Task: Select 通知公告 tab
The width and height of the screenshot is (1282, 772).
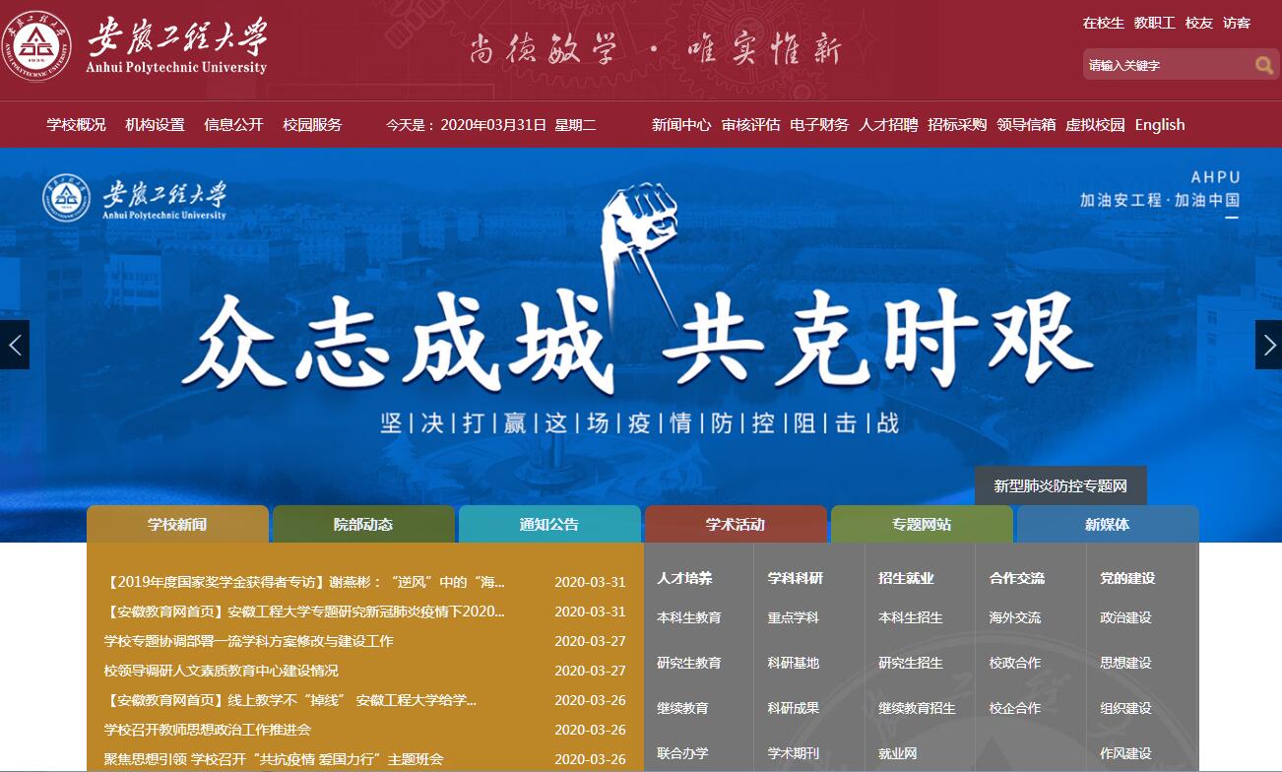Action: [x=549, y=524]
